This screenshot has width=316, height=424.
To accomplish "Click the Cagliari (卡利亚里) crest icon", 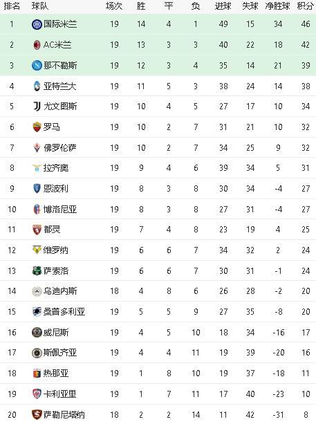I will [x=37, y=394].
